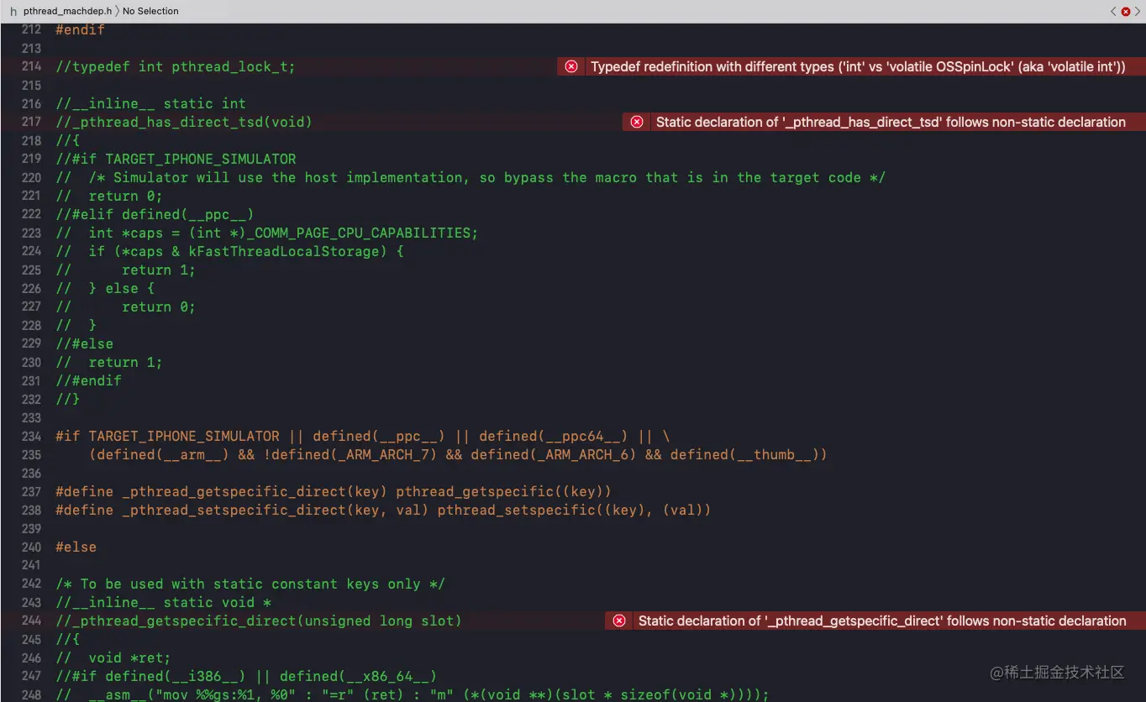Viewport: 1146px width, 702px height.
Task: Click the red error indicator in the jump bar
Action: [x=1126, y=12]
